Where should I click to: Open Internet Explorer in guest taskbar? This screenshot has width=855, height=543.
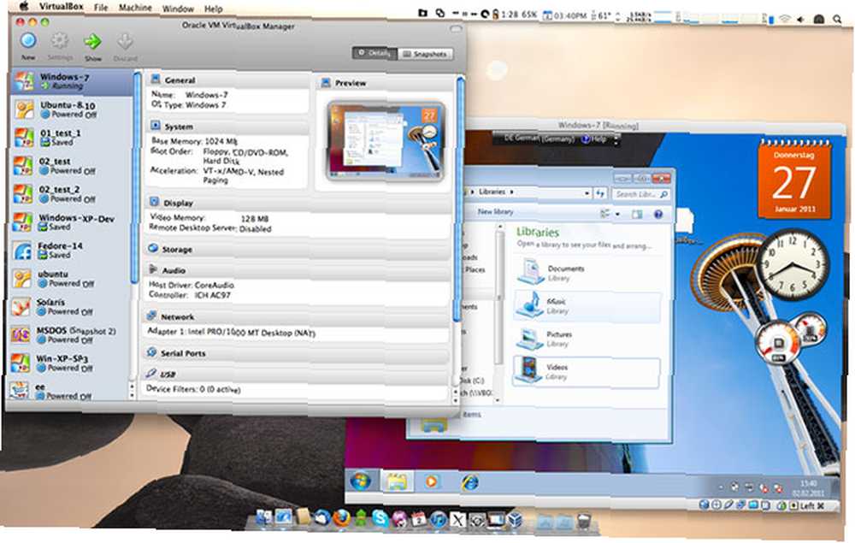[x=469, y=482]
